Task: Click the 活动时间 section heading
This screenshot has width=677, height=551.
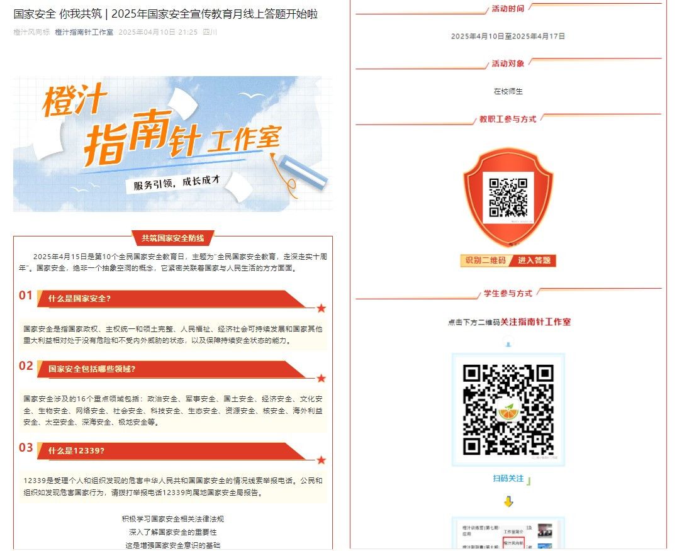Action: pos(508,9)
